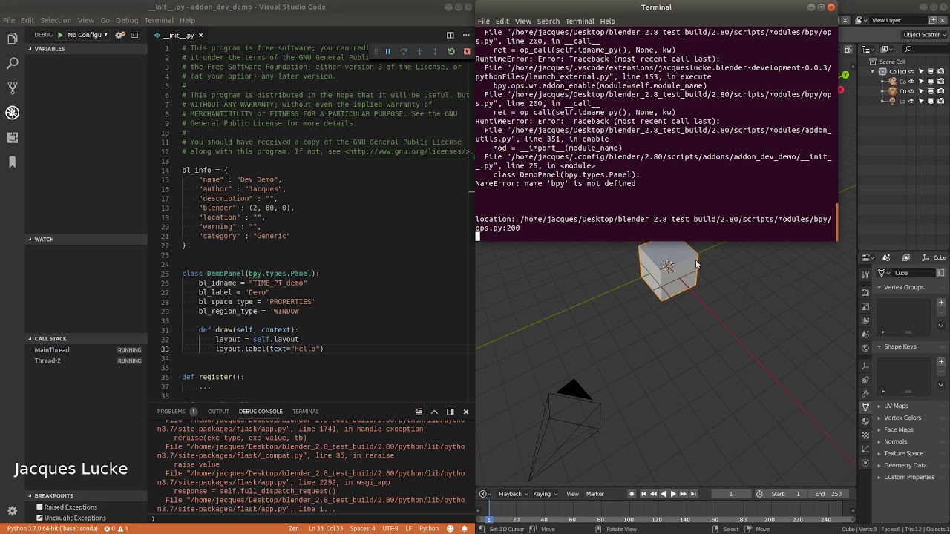
Task: Expand the UV Maps panel in Blender properties
Action: click(x=896, y=406)
